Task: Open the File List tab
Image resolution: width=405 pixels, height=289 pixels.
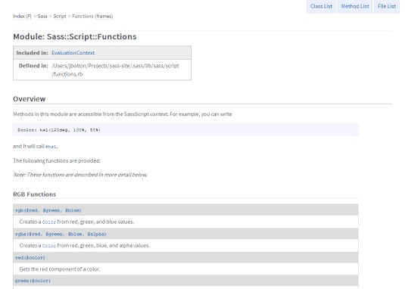Action: 386,7
